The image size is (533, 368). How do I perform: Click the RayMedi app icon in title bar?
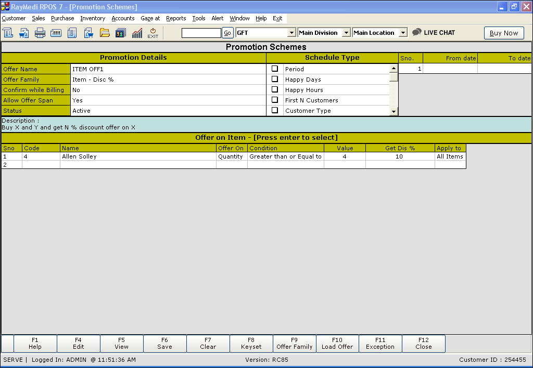[5, 6]
